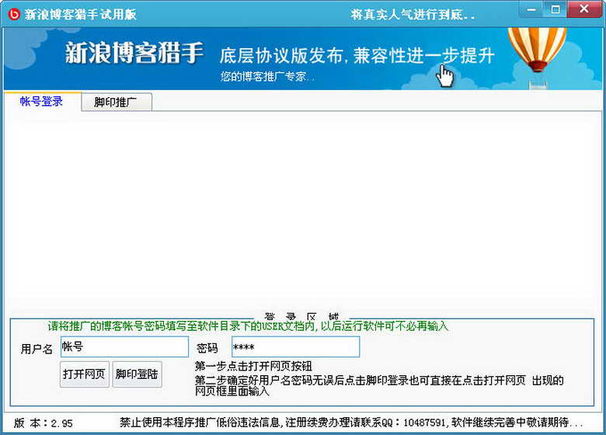Click the green hint text about USER文档
The image size is (606, 435).
coord(248,326)
